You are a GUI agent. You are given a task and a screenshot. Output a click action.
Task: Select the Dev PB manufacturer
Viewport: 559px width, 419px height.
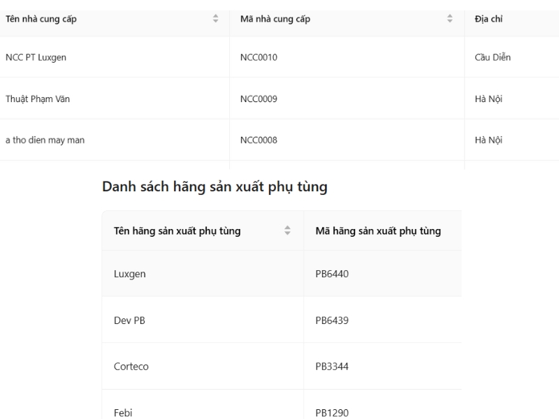coord(129,321)
